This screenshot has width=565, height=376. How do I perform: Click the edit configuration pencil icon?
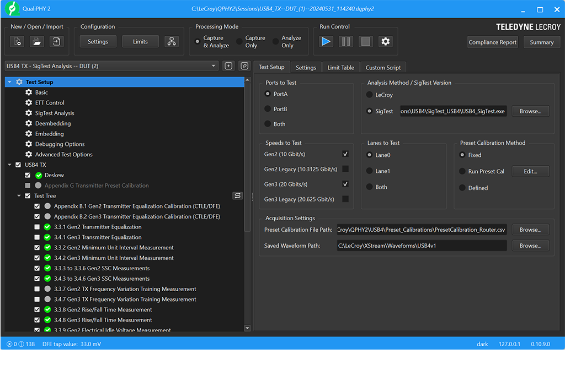pos(244,66)
